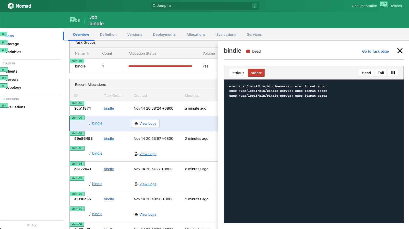Go to Servers in sidebar
This screenshot has width=409, height=229.
[12, 79]
